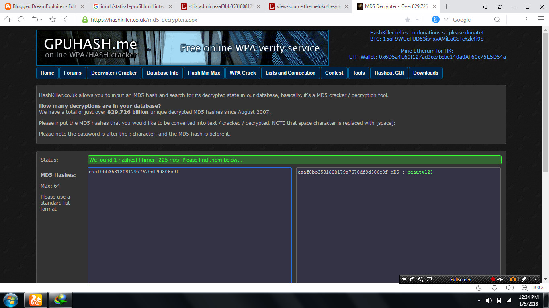This screenshot has width=549, height=308.
Task: Open the bookmarks star icon left of address bar
Action: (52, 20)
